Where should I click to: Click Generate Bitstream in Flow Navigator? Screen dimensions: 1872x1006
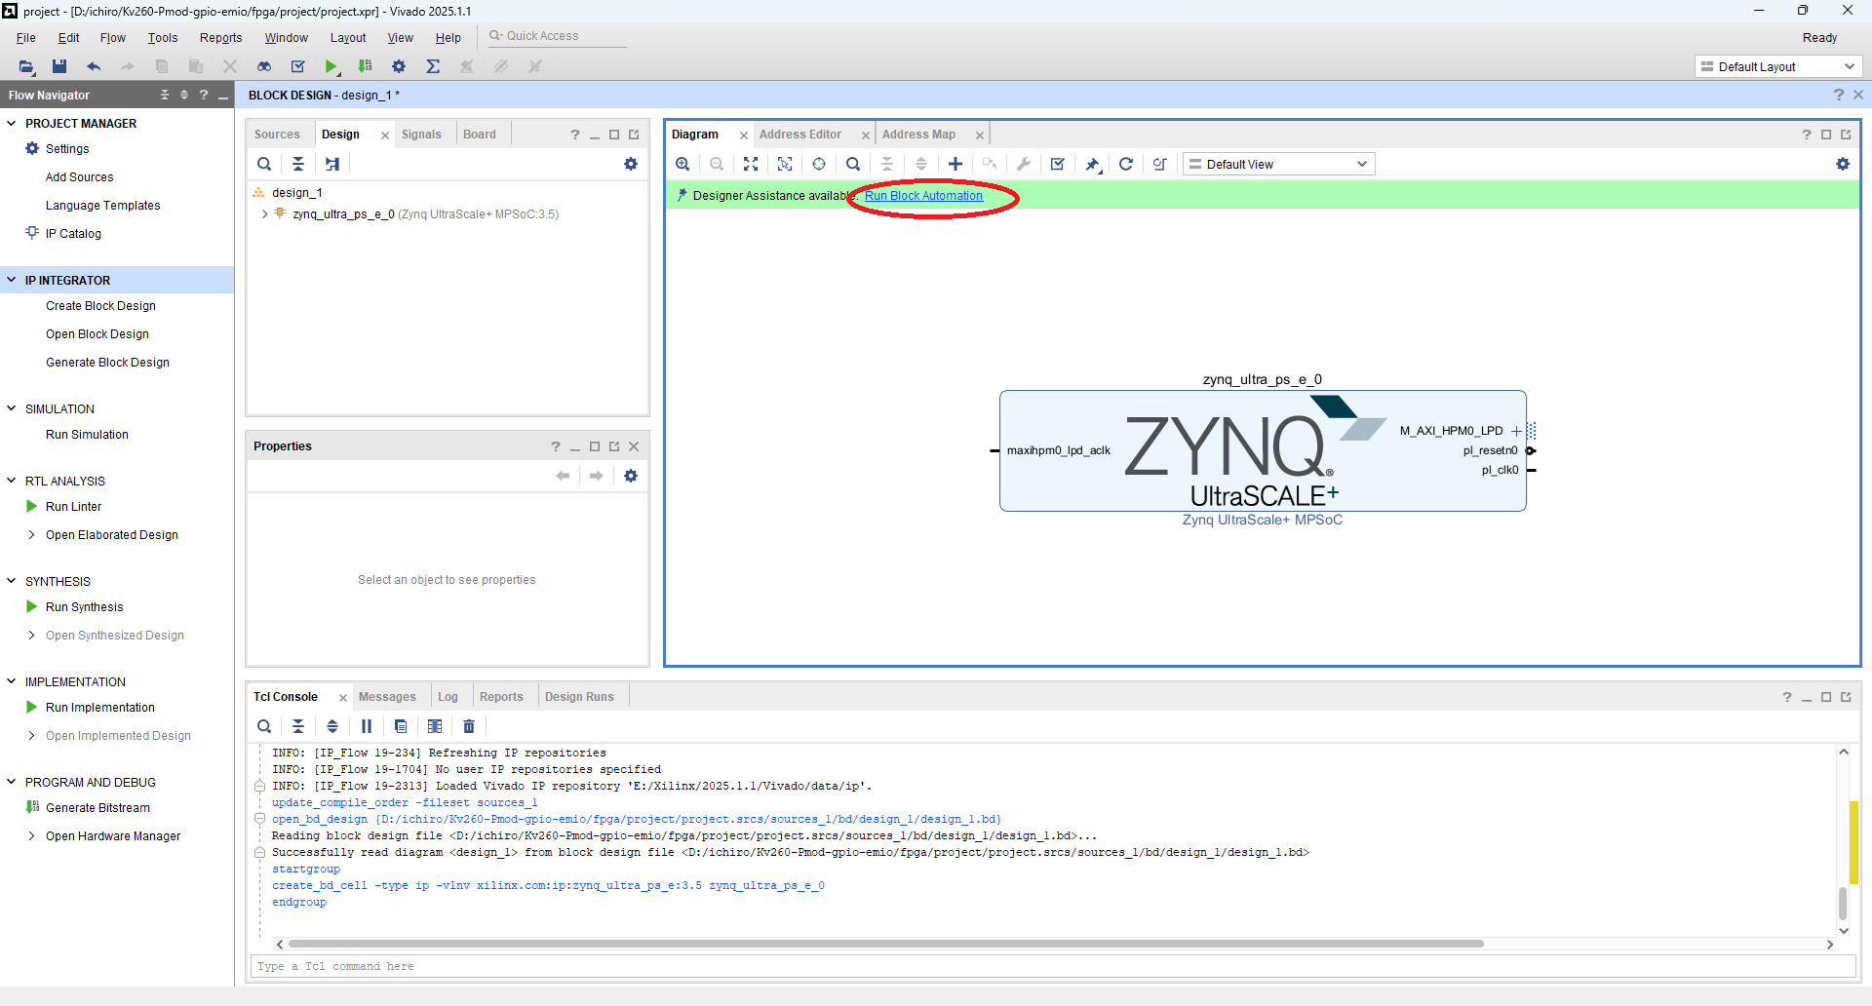[97, 808]
